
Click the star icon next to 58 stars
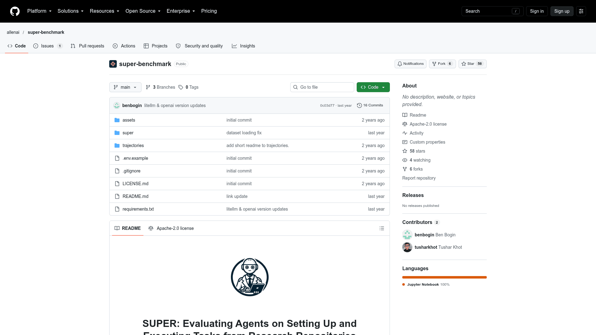coord(405,151)
